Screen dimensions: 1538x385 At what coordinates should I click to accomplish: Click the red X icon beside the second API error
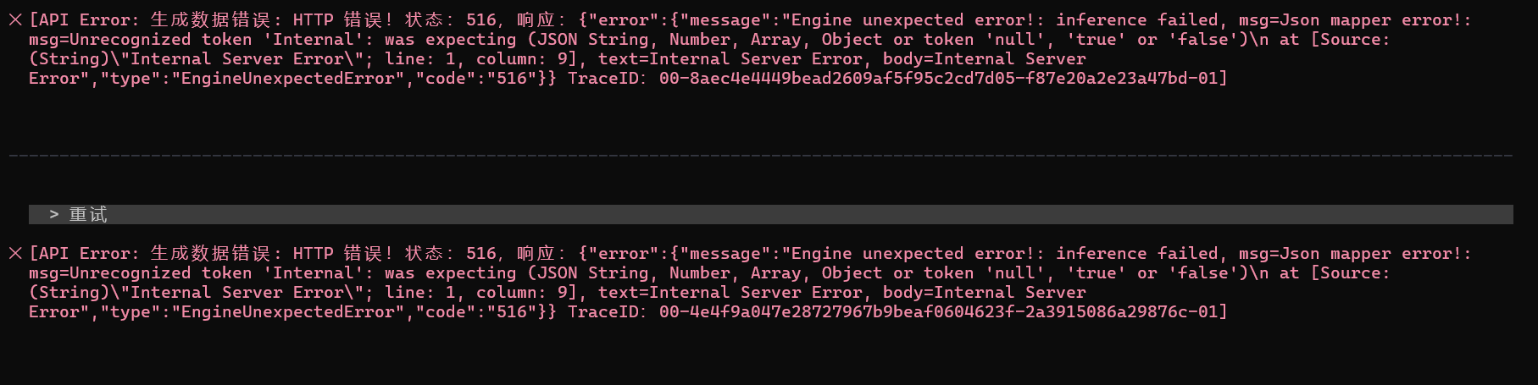coord(14,253)
